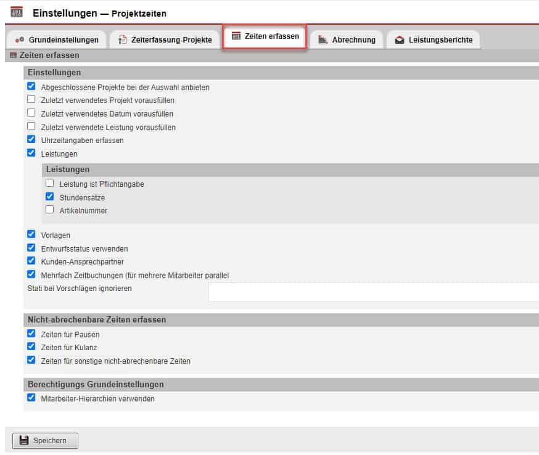Disable Mitarbeiter-Hierarchien verwenden

point(31,398)
